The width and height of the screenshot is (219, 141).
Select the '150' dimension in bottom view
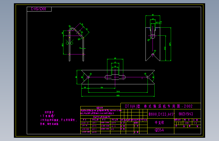pos(102,87)
